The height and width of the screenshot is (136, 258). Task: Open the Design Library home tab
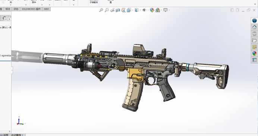(x=254, y=27)
